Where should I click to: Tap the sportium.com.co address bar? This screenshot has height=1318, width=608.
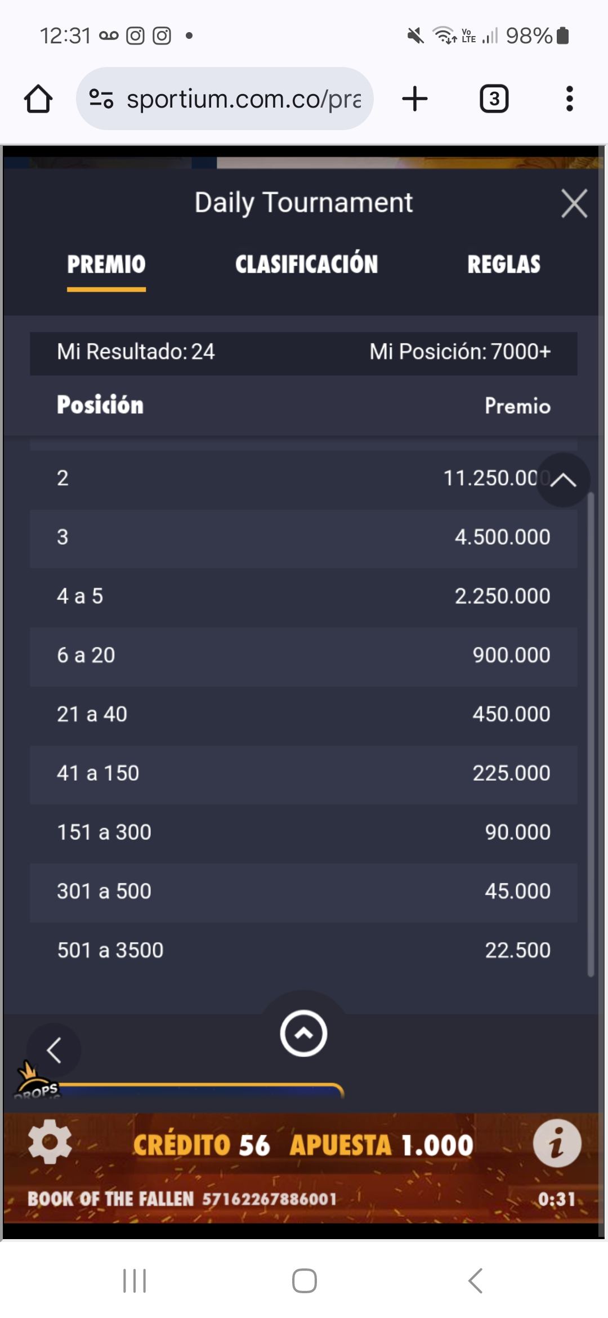242,99
